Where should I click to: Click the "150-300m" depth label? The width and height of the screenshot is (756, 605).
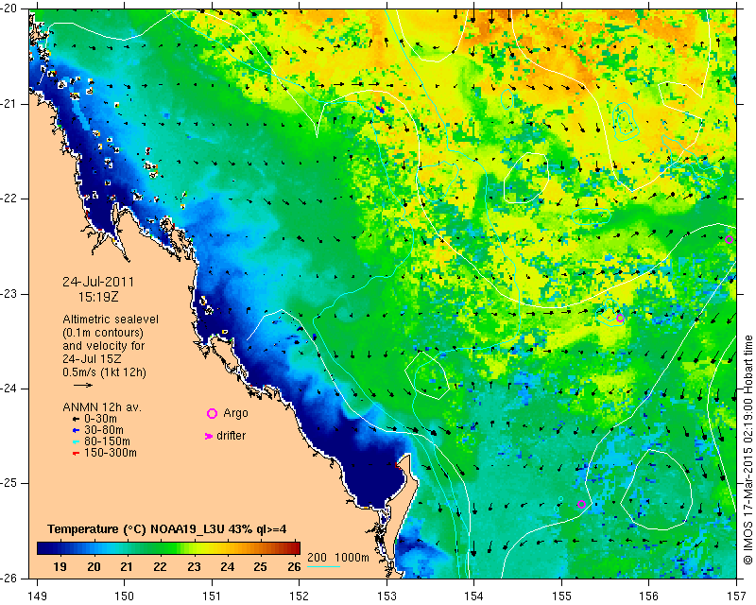[x=111, y=453]
